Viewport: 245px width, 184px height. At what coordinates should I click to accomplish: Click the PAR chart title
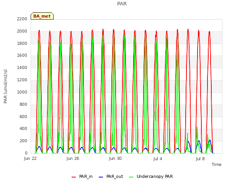(122, 3)
